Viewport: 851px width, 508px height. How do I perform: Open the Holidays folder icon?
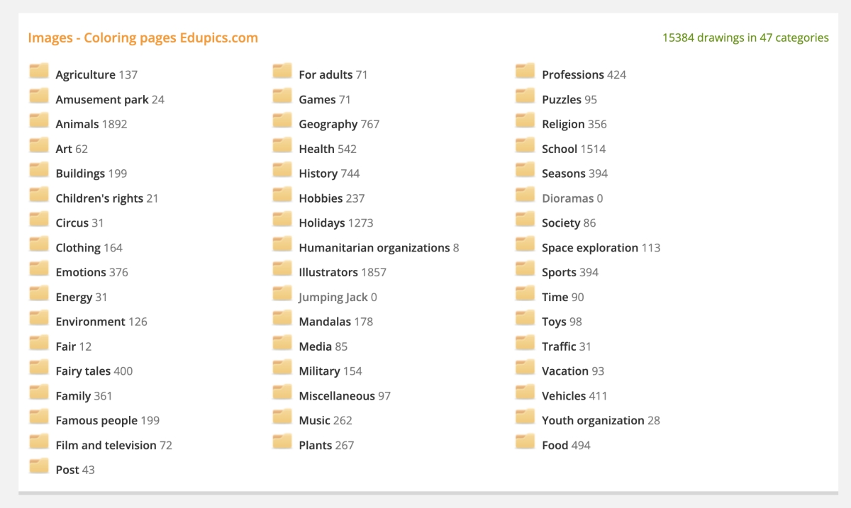click(x=282, y=220)
